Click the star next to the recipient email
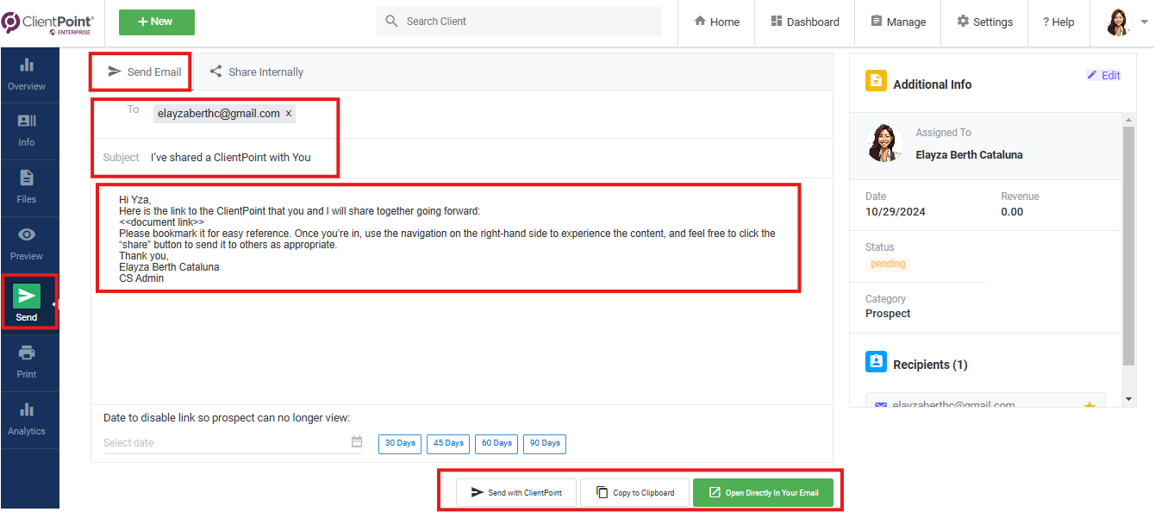 point(1089,406)
